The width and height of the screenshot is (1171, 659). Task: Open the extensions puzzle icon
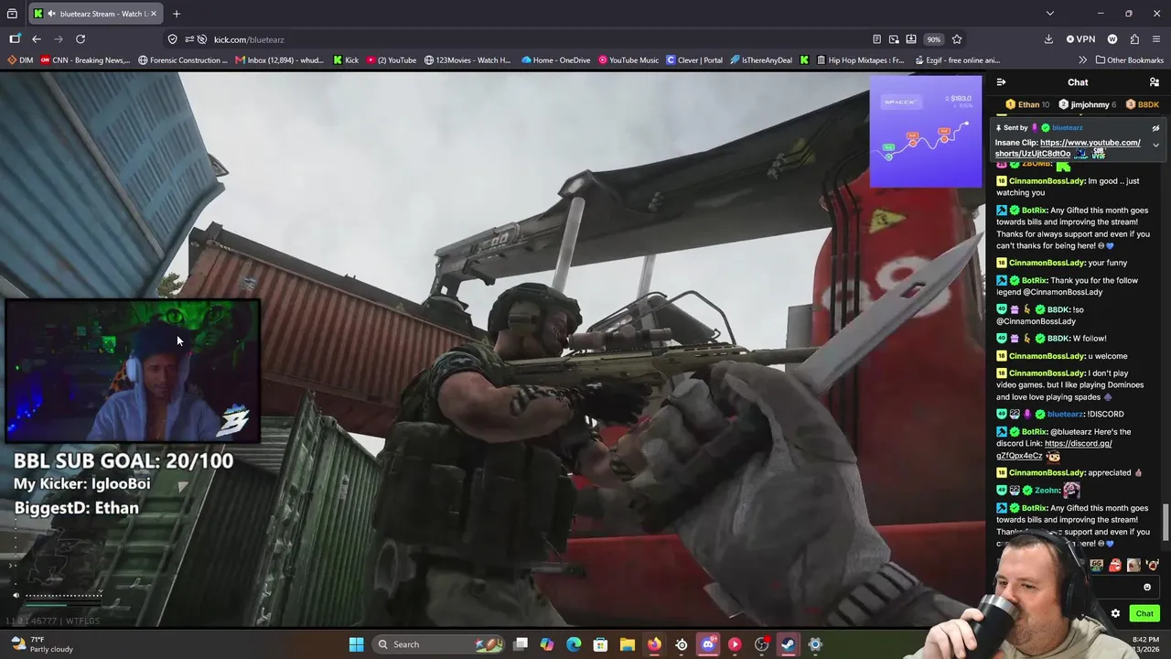click(x=1134, y=39)
